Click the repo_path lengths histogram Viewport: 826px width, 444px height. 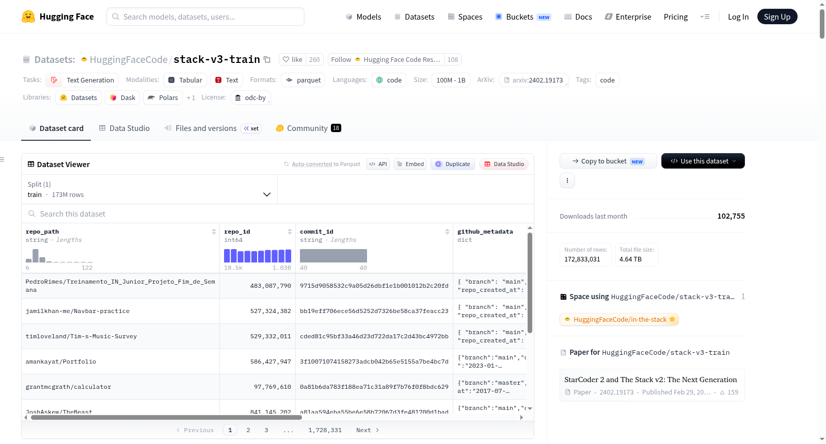(59, 256)
